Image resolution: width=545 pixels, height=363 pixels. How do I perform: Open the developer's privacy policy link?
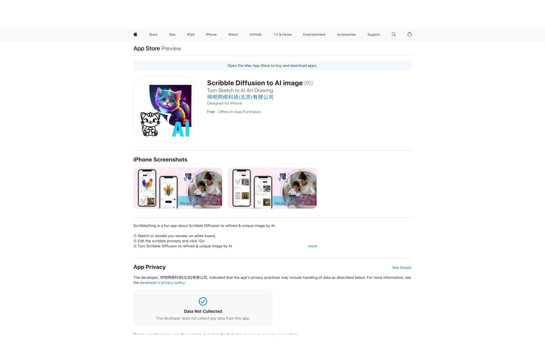coord(162,283)
